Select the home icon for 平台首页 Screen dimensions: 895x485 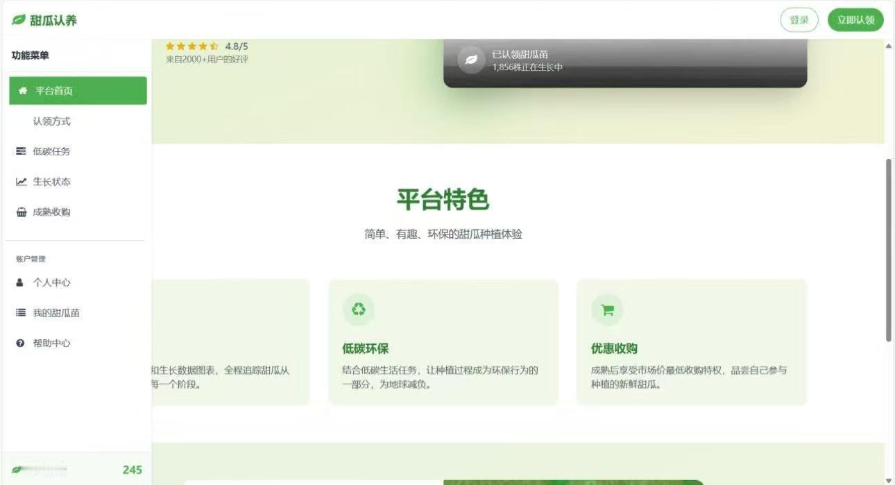(23, 90)
